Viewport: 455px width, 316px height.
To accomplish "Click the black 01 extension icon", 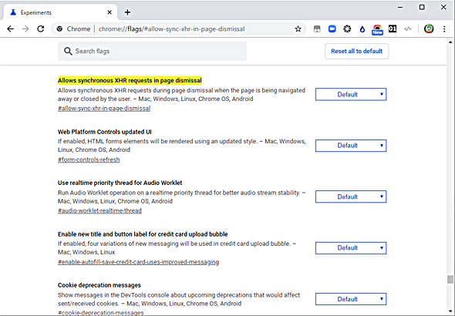I will [x=393, y=29].
